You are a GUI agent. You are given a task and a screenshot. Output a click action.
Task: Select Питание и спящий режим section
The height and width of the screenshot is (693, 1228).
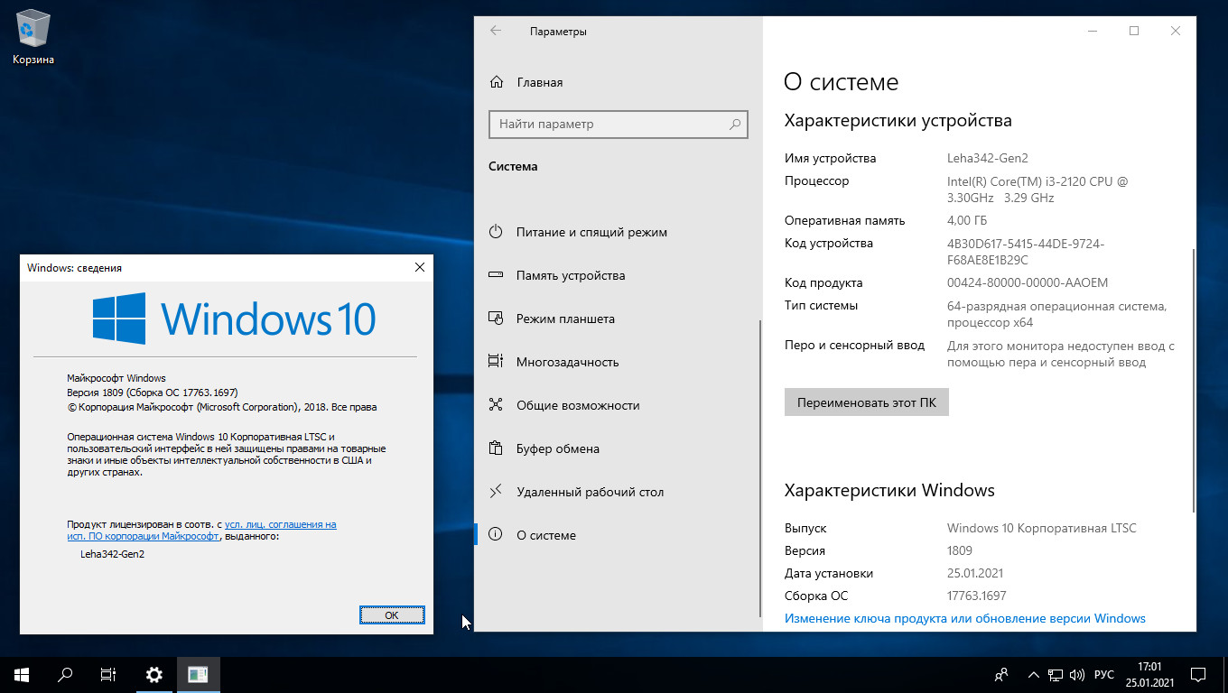point(591,232)
